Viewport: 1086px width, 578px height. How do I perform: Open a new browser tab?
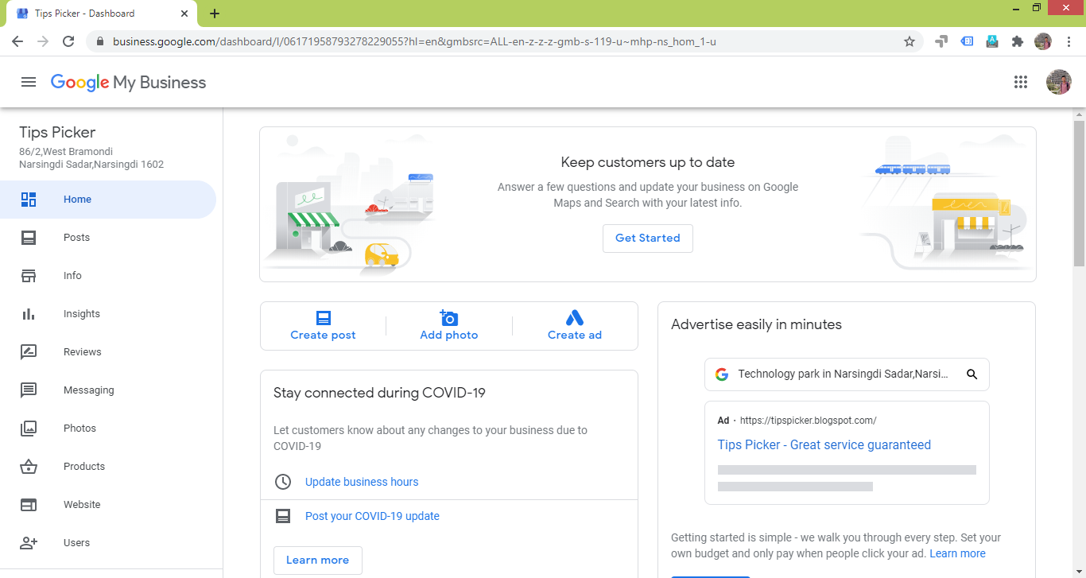coord(215,14)
